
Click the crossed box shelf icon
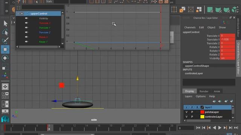(x=191, y=10)
